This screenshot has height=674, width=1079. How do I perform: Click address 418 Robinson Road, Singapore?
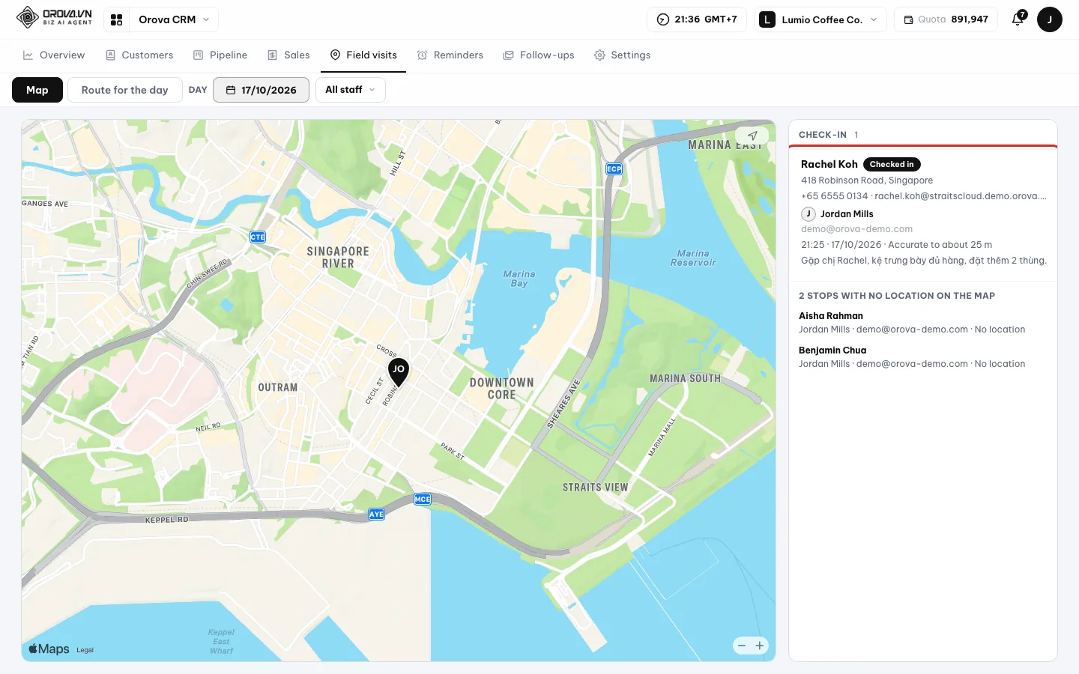click(867, 180)
